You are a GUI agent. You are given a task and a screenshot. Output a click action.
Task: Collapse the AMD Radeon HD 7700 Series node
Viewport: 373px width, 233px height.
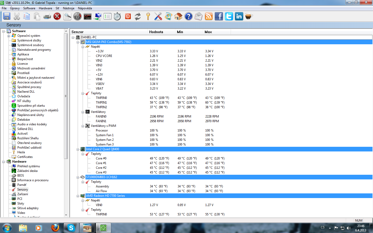pyautogui.click(x=78, y=196)
